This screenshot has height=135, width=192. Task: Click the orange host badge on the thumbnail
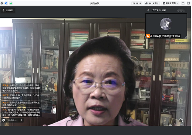[148, 36]
